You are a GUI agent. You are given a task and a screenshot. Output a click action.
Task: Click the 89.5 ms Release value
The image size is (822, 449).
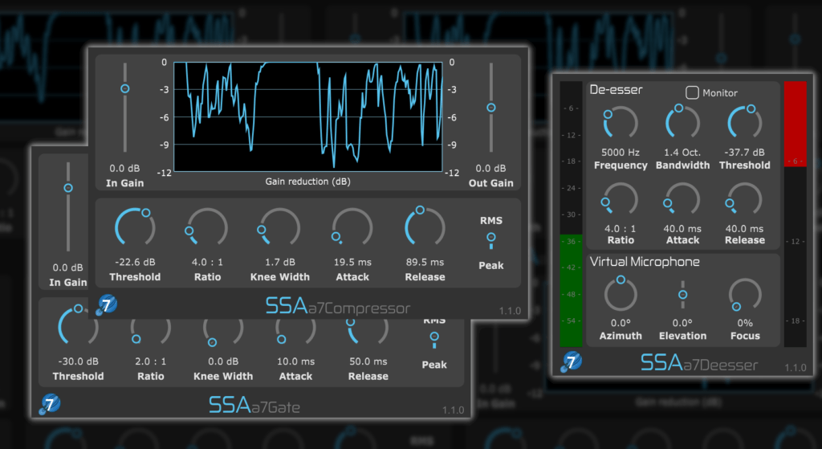[x=425, y=262]
